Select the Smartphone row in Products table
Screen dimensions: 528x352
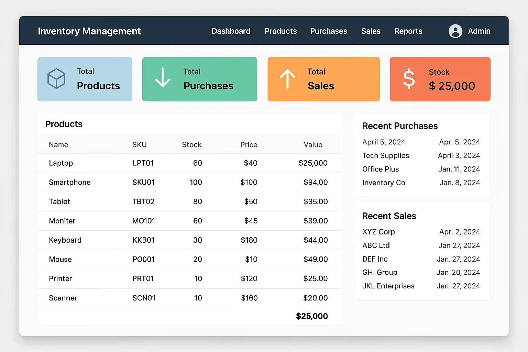pyautogui.click(x=70, y=182)
